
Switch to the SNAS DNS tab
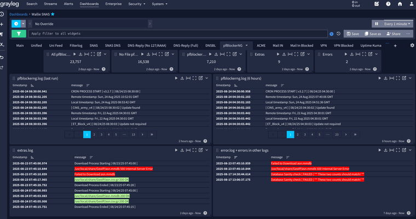[x=113, y=45]
